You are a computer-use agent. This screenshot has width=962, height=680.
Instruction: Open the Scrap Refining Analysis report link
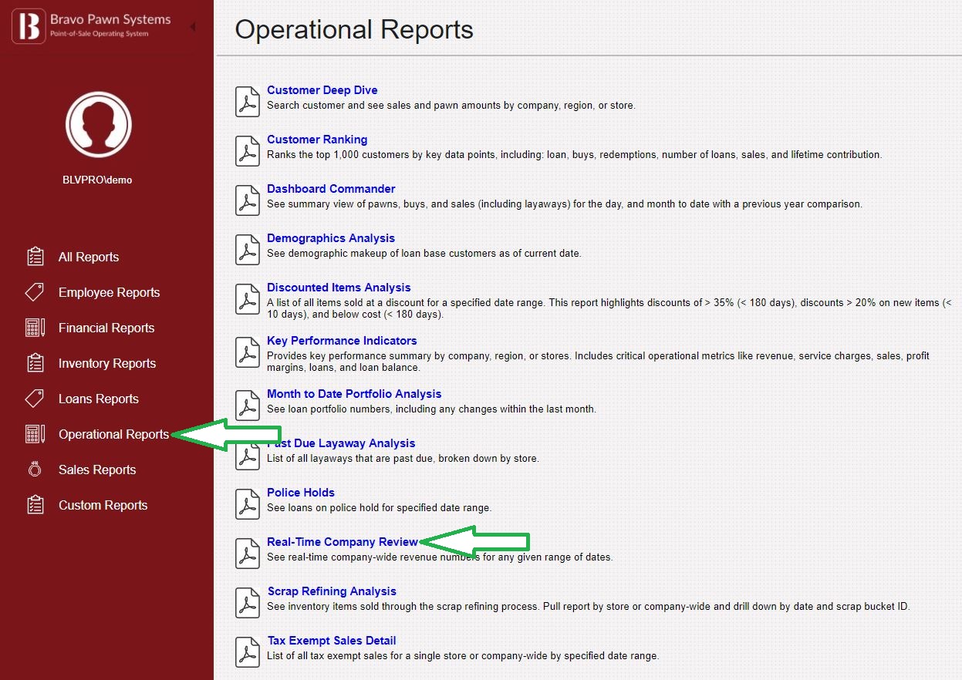[332, 591]
